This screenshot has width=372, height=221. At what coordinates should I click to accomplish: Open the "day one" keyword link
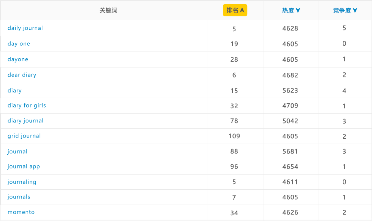[19, 44]
